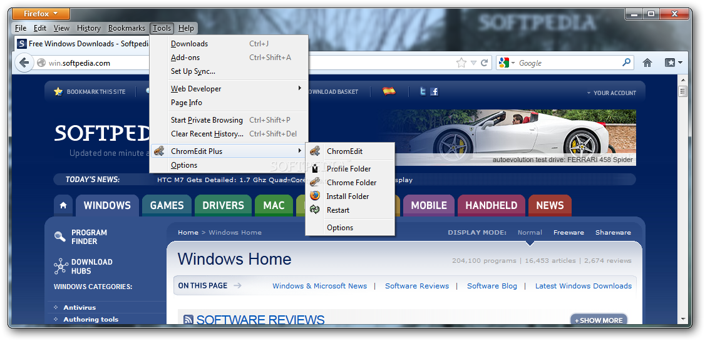705x341 pixels.
Task: Click the Program Finder magnifier icon
Action: click(x=60, y=237)
